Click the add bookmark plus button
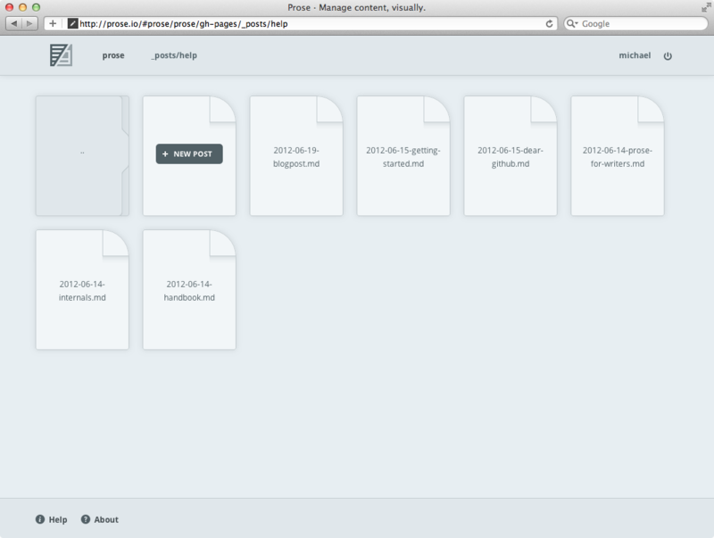Viewport: 714px width, 538px height. 53,24
